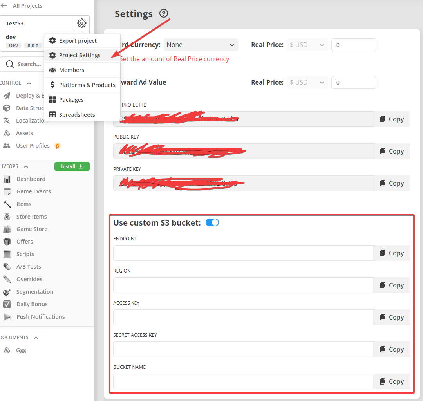423x401 pixels.
Task: Click the Endpoint input field
Action: 243,253
